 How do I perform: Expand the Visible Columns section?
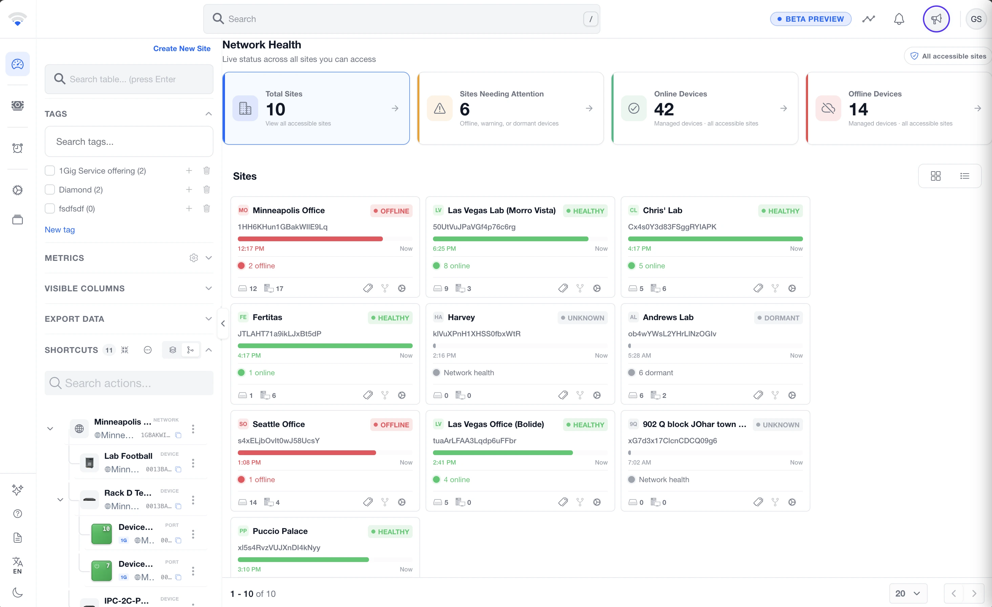tap(129, 288)
